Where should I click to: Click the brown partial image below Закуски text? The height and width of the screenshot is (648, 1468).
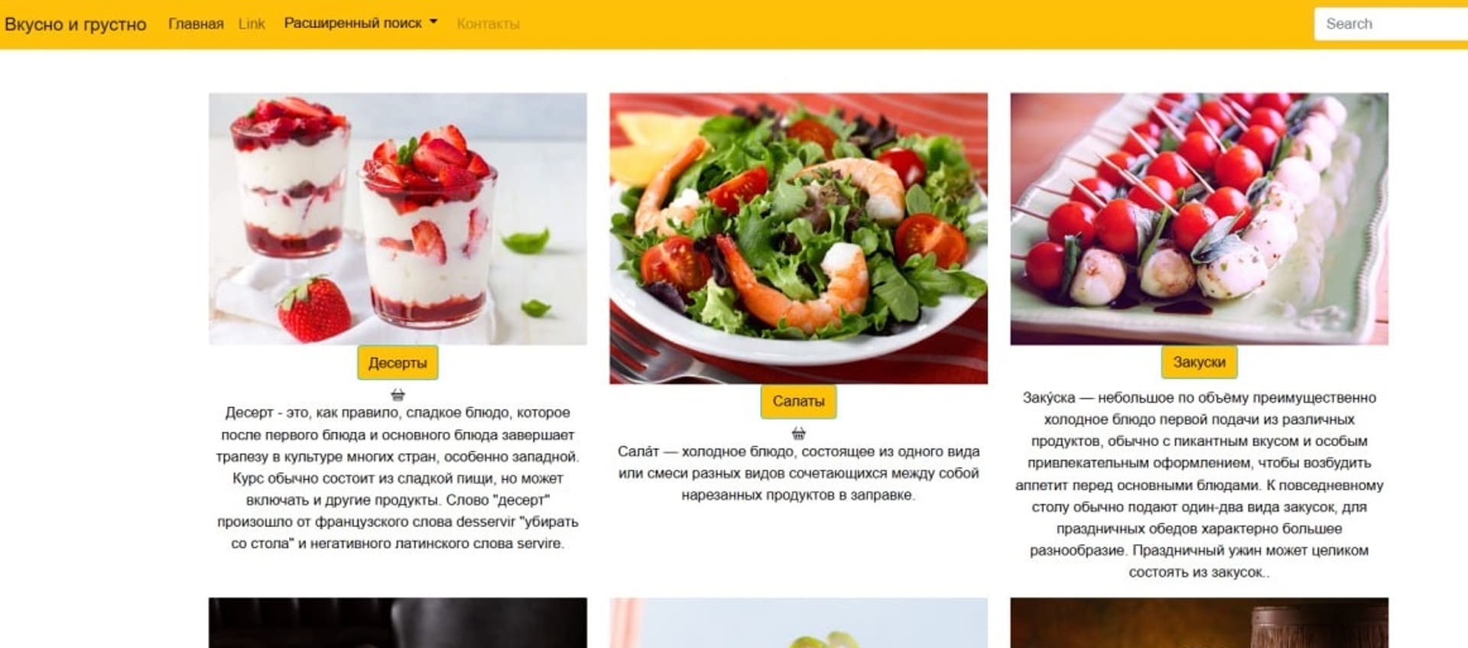(x=1199, y=623)
